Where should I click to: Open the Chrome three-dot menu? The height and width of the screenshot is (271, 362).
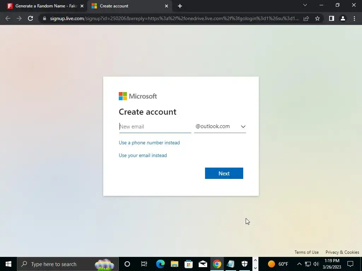coord(354,18)
